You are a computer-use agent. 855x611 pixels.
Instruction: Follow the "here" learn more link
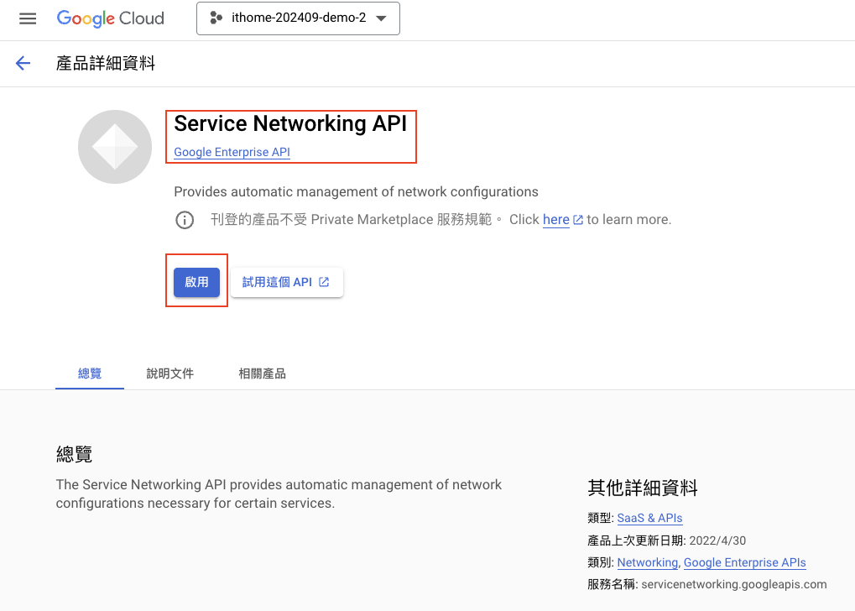tap(555, 220)
